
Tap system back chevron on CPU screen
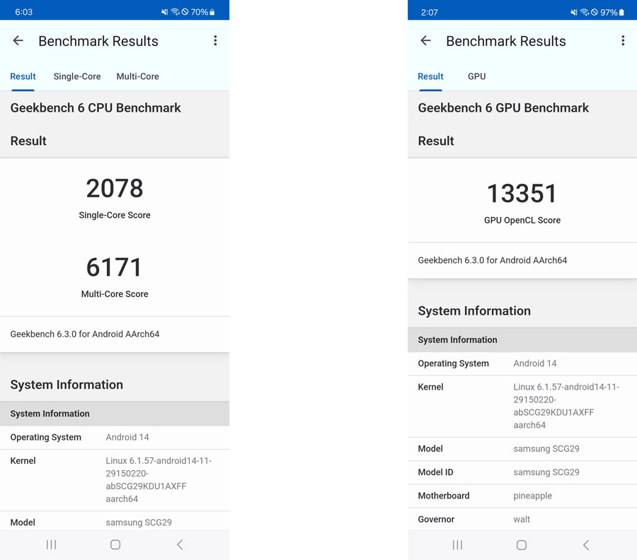pos(180,544)
